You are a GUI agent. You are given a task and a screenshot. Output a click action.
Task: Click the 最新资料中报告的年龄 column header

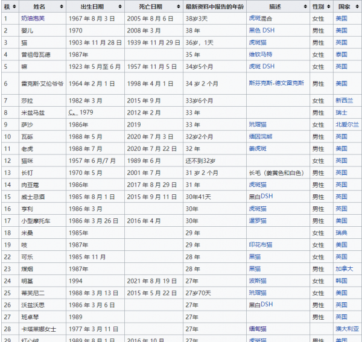215,7
